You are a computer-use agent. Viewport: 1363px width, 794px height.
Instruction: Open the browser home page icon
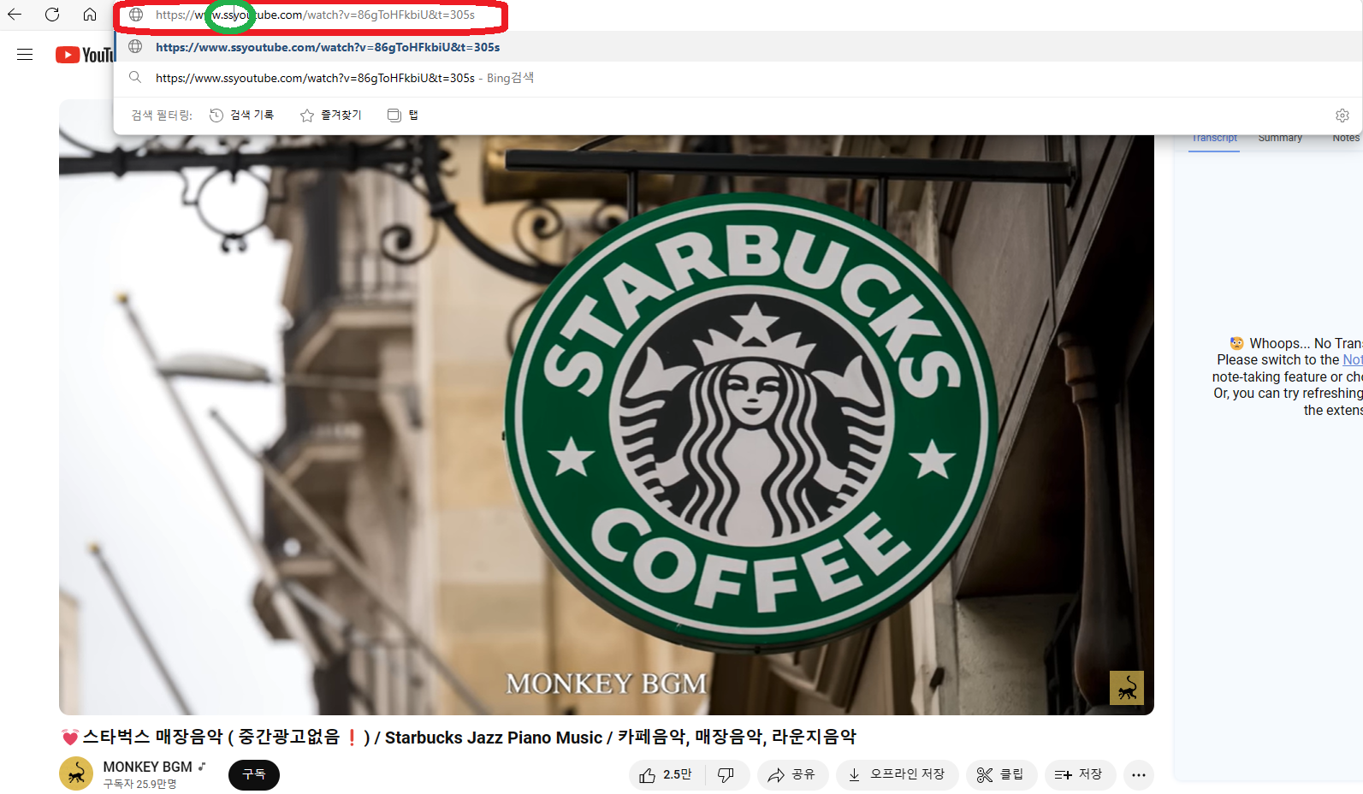click(x=90, y=15)
